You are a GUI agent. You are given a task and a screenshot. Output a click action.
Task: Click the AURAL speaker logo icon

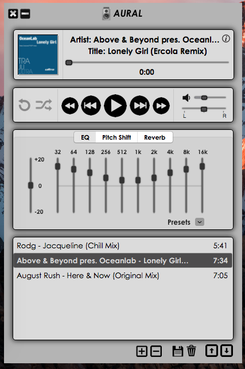click(106, 13)
